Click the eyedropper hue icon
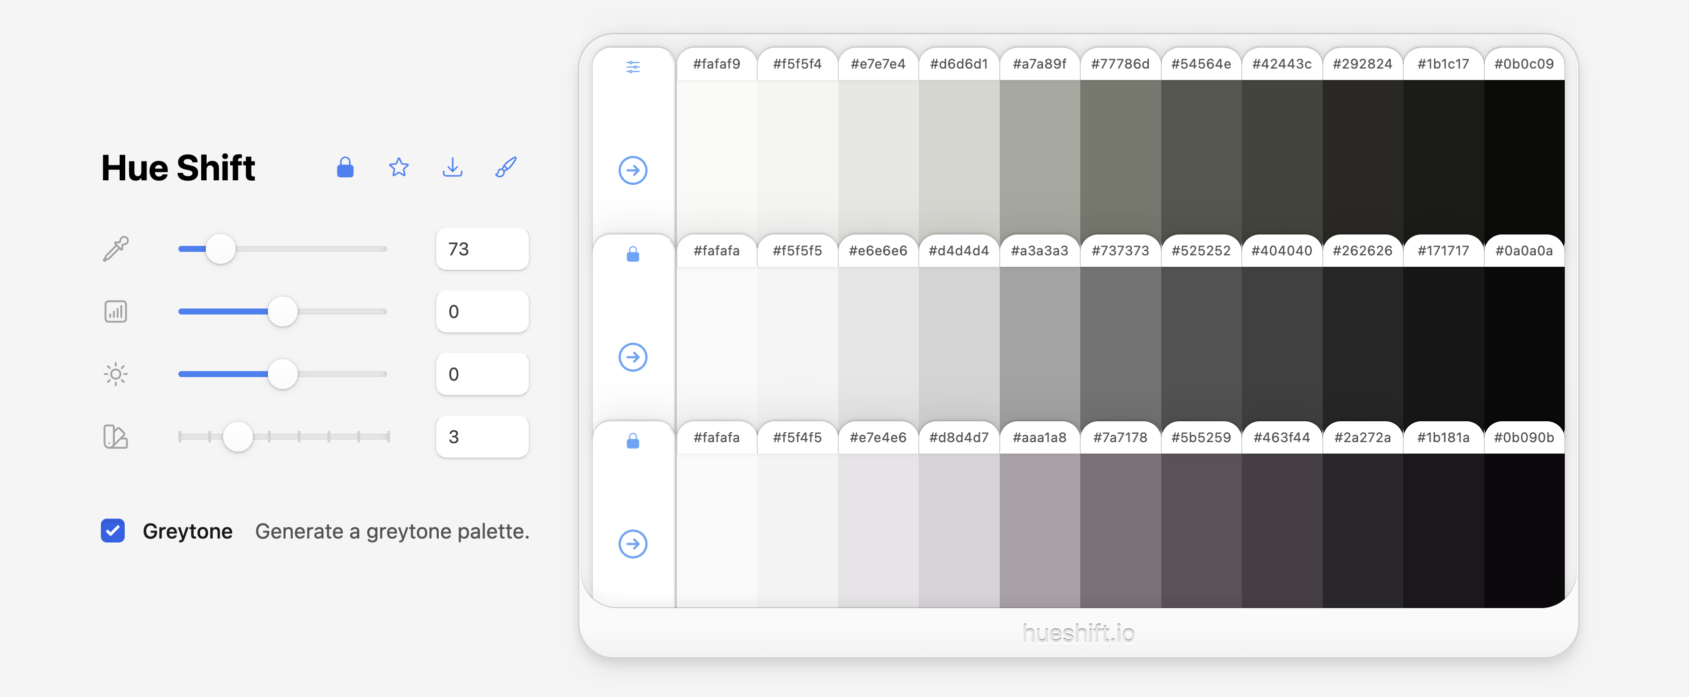Viewport: 1689px width, 697px height. pos(116,249)
